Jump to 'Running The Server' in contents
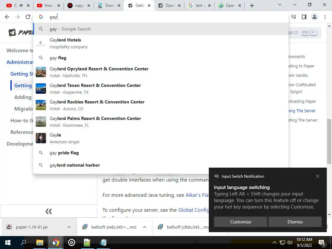This screenshot has height=249, width=332. [x=302, y=111]
